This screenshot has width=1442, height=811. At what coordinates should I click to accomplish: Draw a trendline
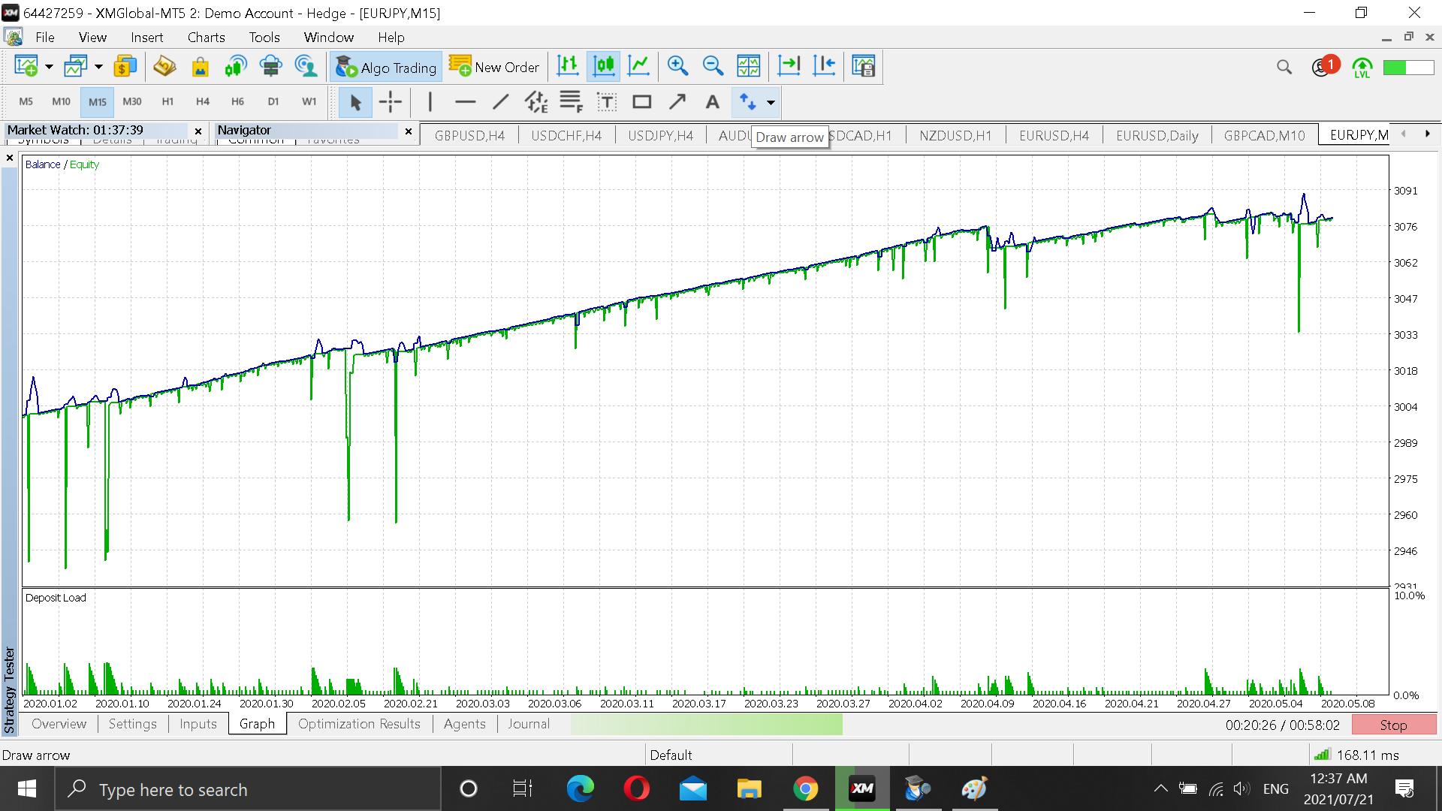501,102
